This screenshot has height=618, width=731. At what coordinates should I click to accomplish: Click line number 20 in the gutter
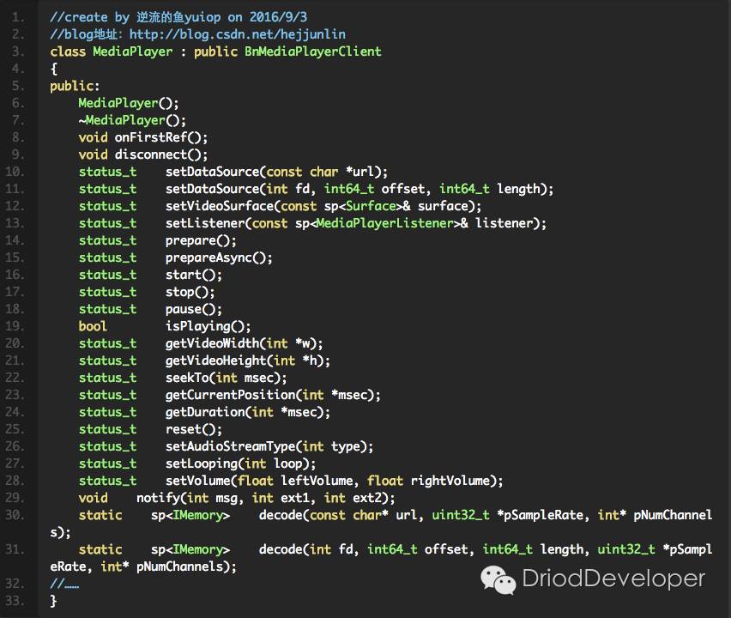(14, 343)
